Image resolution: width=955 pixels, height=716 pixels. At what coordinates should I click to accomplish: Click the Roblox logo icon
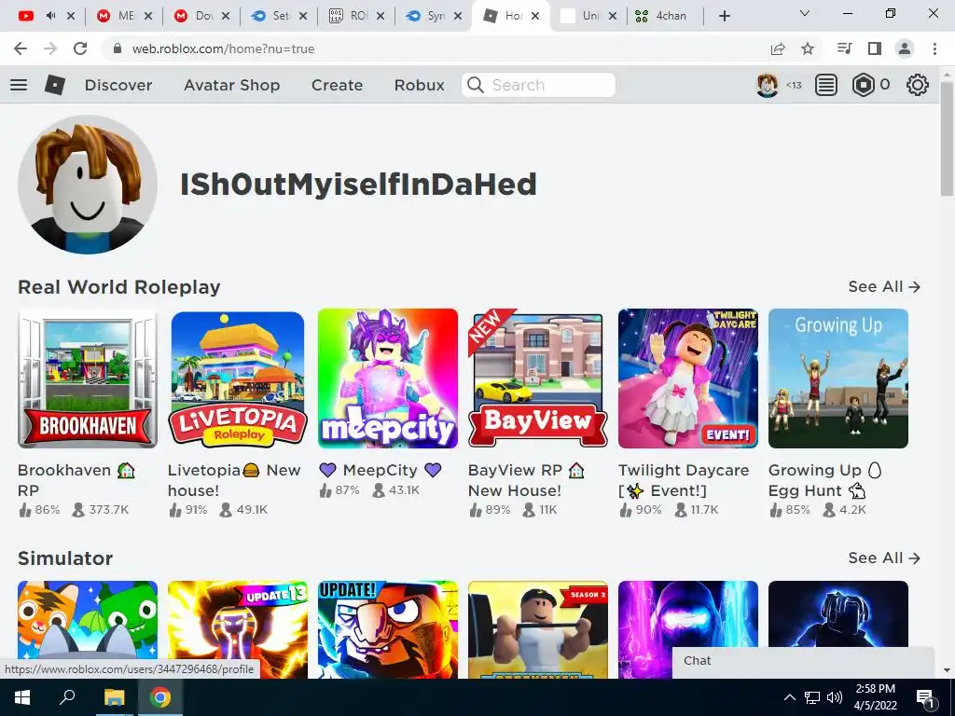(x=55, y=85)
